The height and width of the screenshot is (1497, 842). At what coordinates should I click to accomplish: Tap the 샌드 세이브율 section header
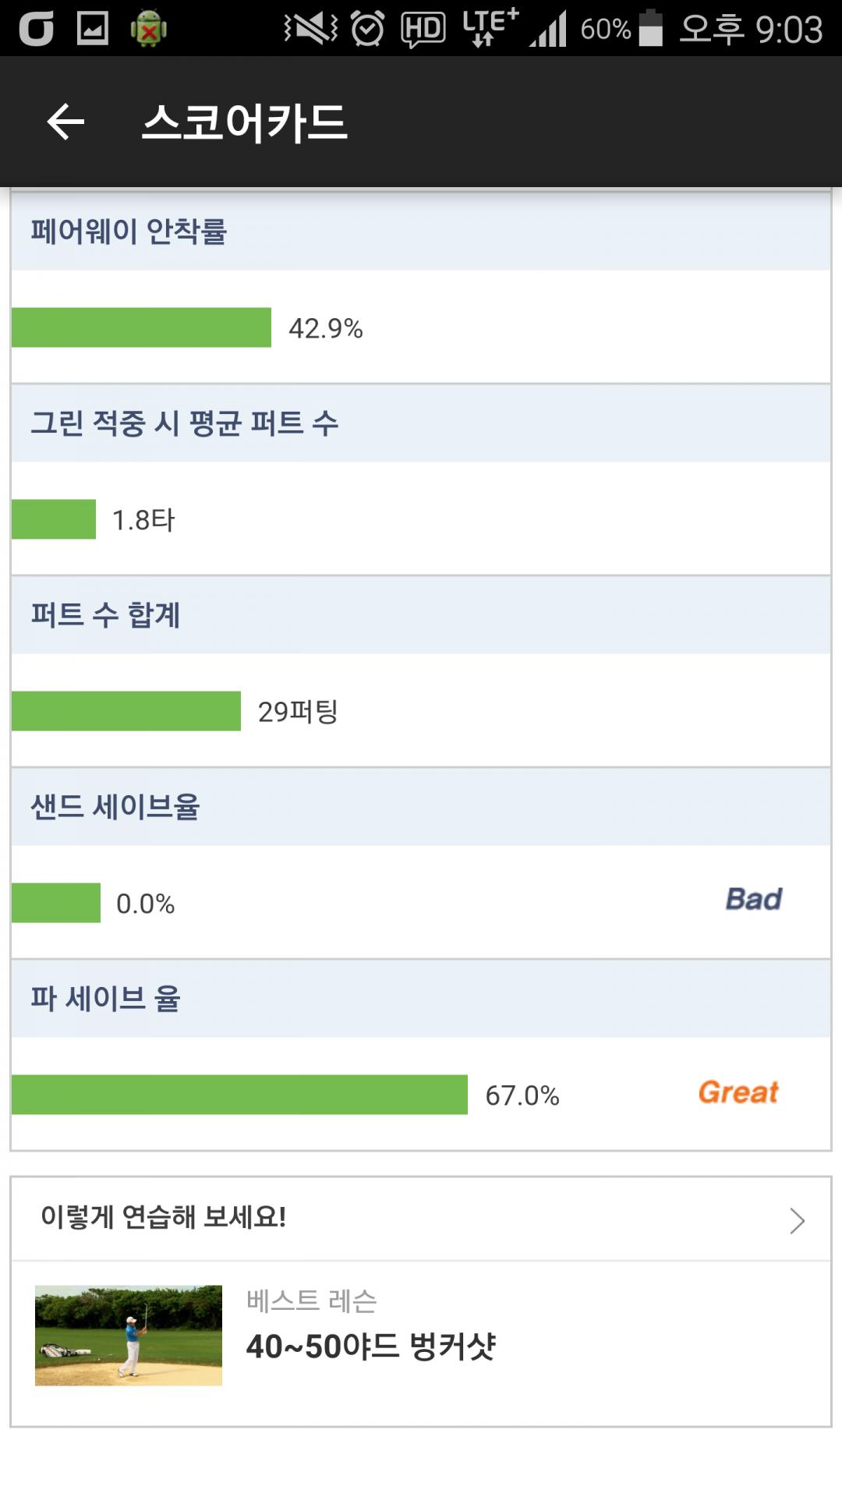coord(115,807)
